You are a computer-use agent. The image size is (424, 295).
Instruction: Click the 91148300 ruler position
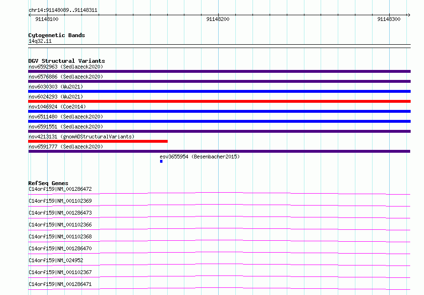(x=389, y=19)
